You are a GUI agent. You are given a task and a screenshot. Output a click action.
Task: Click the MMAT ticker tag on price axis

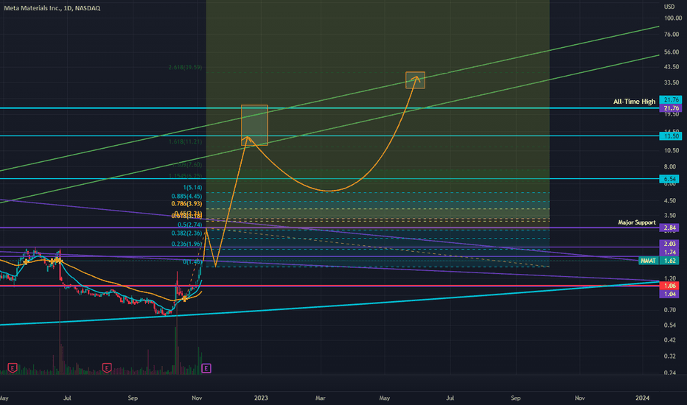click(x=649, y=261)
